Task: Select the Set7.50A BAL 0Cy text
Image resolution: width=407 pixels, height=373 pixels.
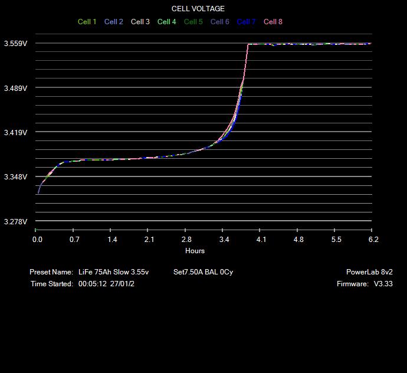Action: (203, 272)
